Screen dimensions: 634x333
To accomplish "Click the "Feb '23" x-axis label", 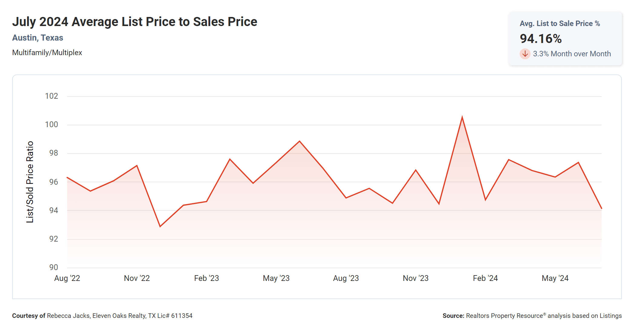I will (207, 278).
